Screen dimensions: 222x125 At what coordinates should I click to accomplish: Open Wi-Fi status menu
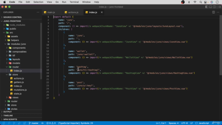tap(195, 2)
